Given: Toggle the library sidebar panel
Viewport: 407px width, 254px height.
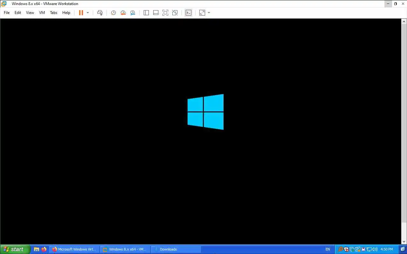Looking at the screenshot, I should point(146,13).
